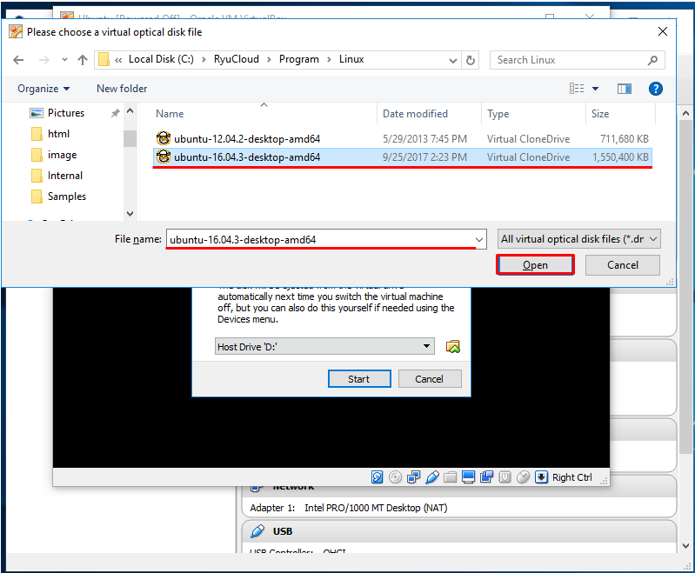Viewport: 695px width, 573px height.
Task: Click the choose virtual optical disk folder icon
Action: click(x=452, y=347)
